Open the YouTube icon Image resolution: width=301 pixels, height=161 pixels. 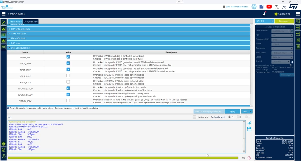coord(269,7)
